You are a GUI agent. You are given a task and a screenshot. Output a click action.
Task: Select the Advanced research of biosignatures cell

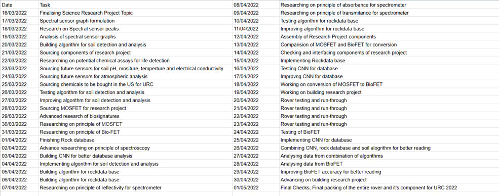[135, 116]
